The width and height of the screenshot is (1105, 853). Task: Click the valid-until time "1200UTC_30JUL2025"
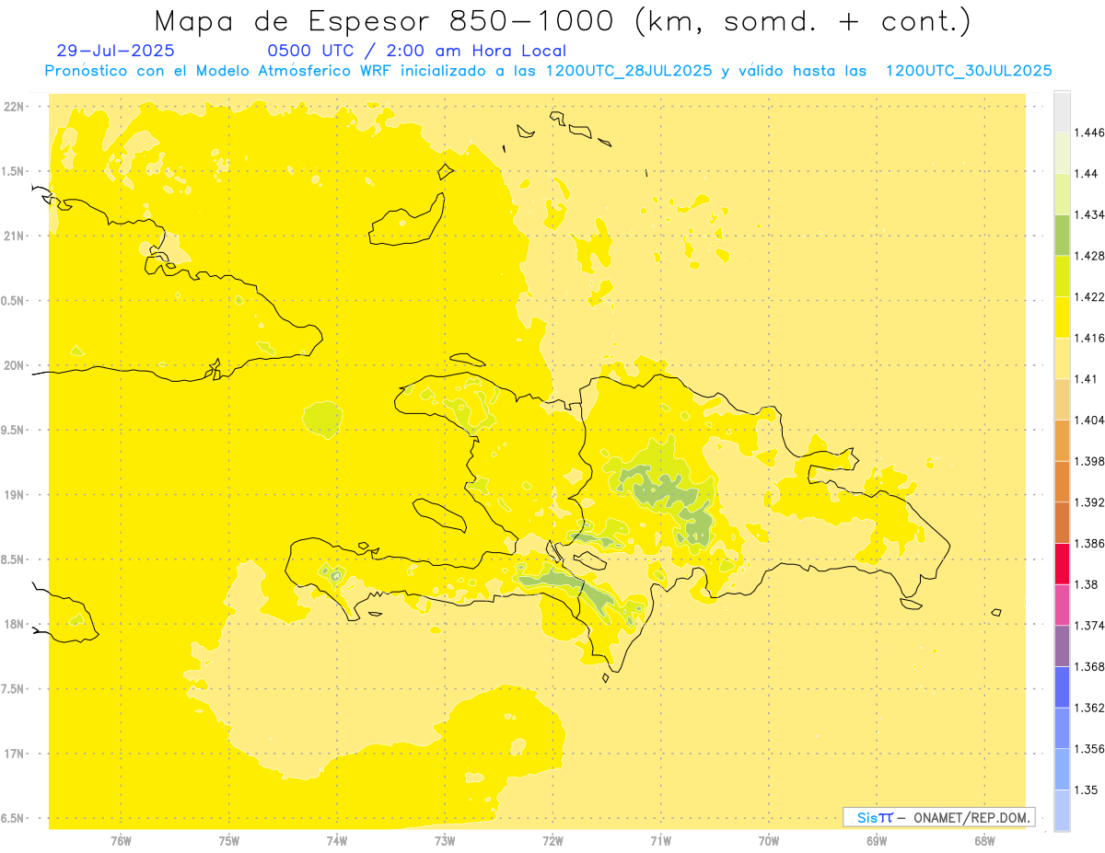coord(969,71)
